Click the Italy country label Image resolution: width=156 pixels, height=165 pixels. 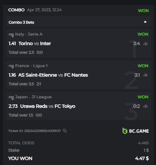click(x=20, y=34)
